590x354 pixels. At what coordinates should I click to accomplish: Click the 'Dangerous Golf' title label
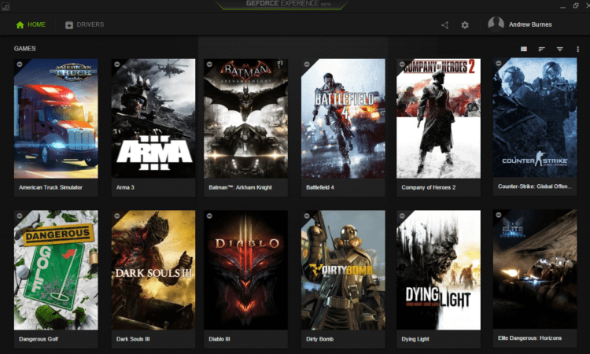(39, 339)
